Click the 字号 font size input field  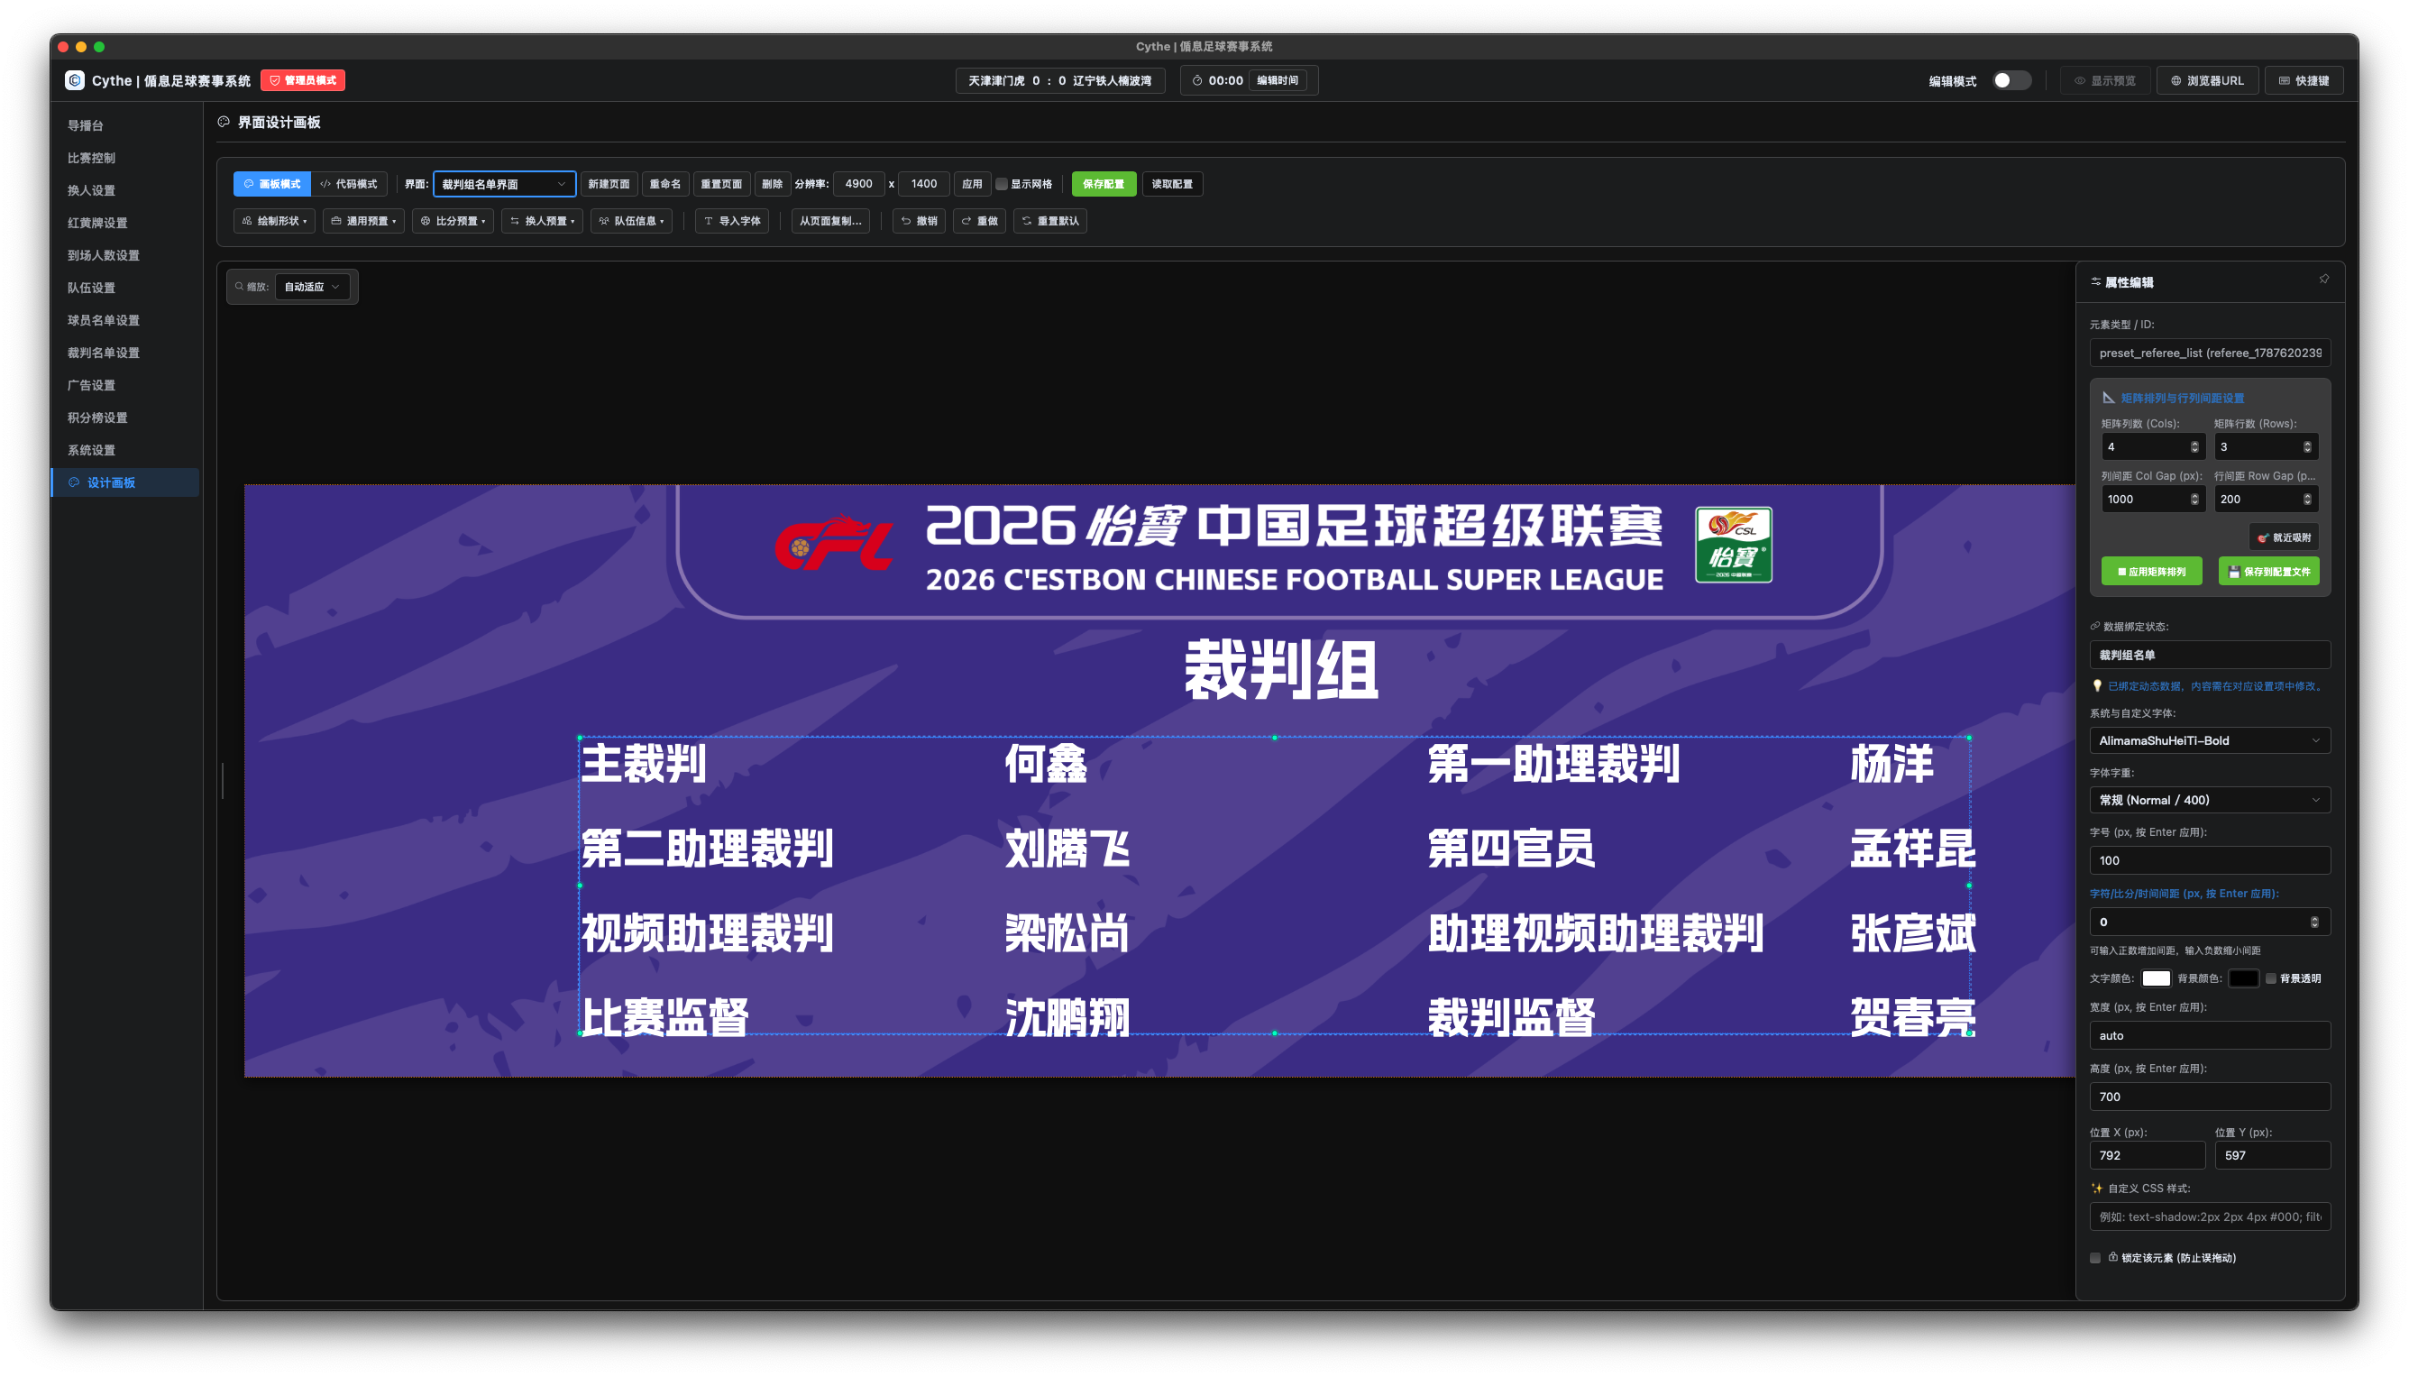click(x=2209, y=860)
